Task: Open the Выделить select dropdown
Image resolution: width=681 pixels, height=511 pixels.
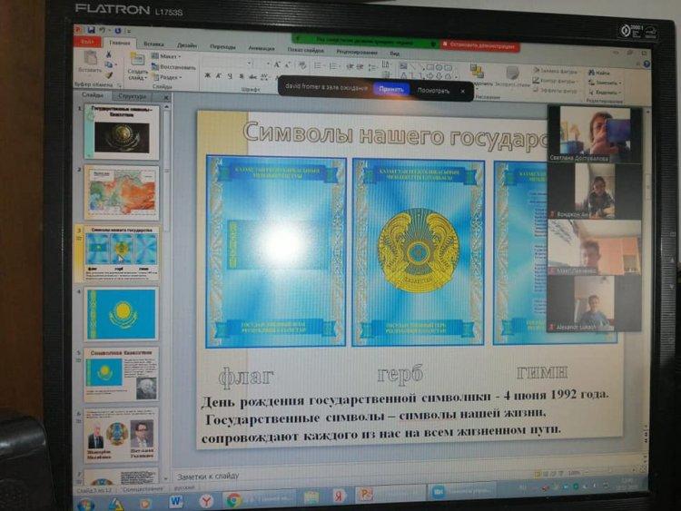Action: click(605, 92)
